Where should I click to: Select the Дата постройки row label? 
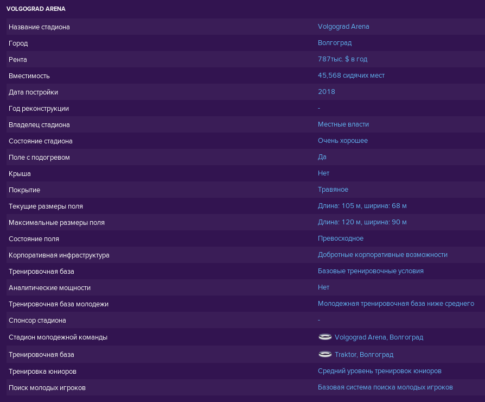(34, 92)
